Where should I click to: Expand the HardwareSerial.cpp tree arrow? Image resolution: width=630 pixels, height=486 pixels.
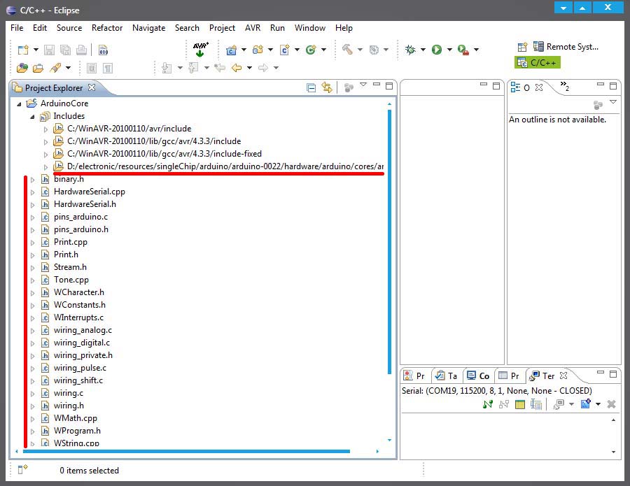pos(33,192)
